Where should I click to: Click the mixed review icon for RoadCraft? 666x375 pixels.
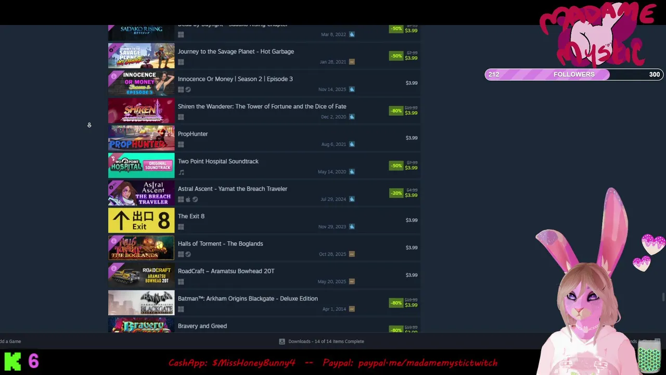352,282
